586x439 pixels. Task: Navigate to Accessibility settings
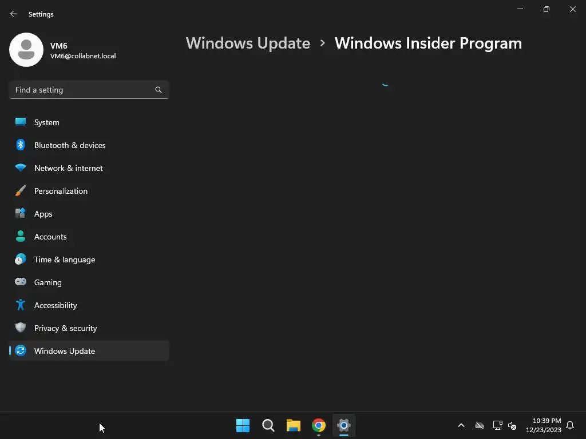pyautogui.click(x=89, y=305)
